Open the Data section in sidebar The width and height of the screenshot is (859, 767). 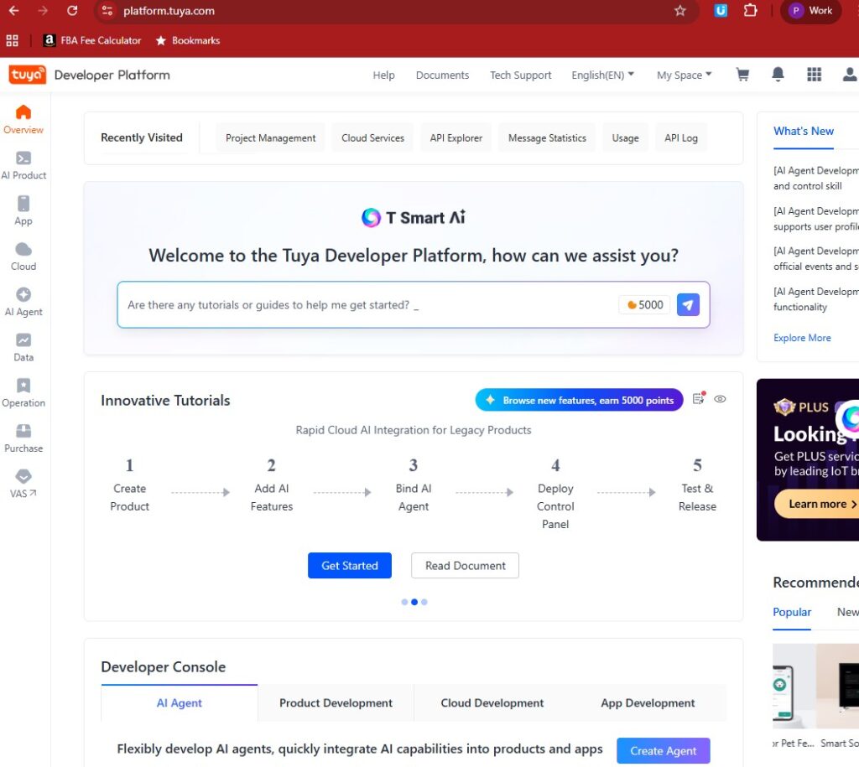[x=23, y=345]
